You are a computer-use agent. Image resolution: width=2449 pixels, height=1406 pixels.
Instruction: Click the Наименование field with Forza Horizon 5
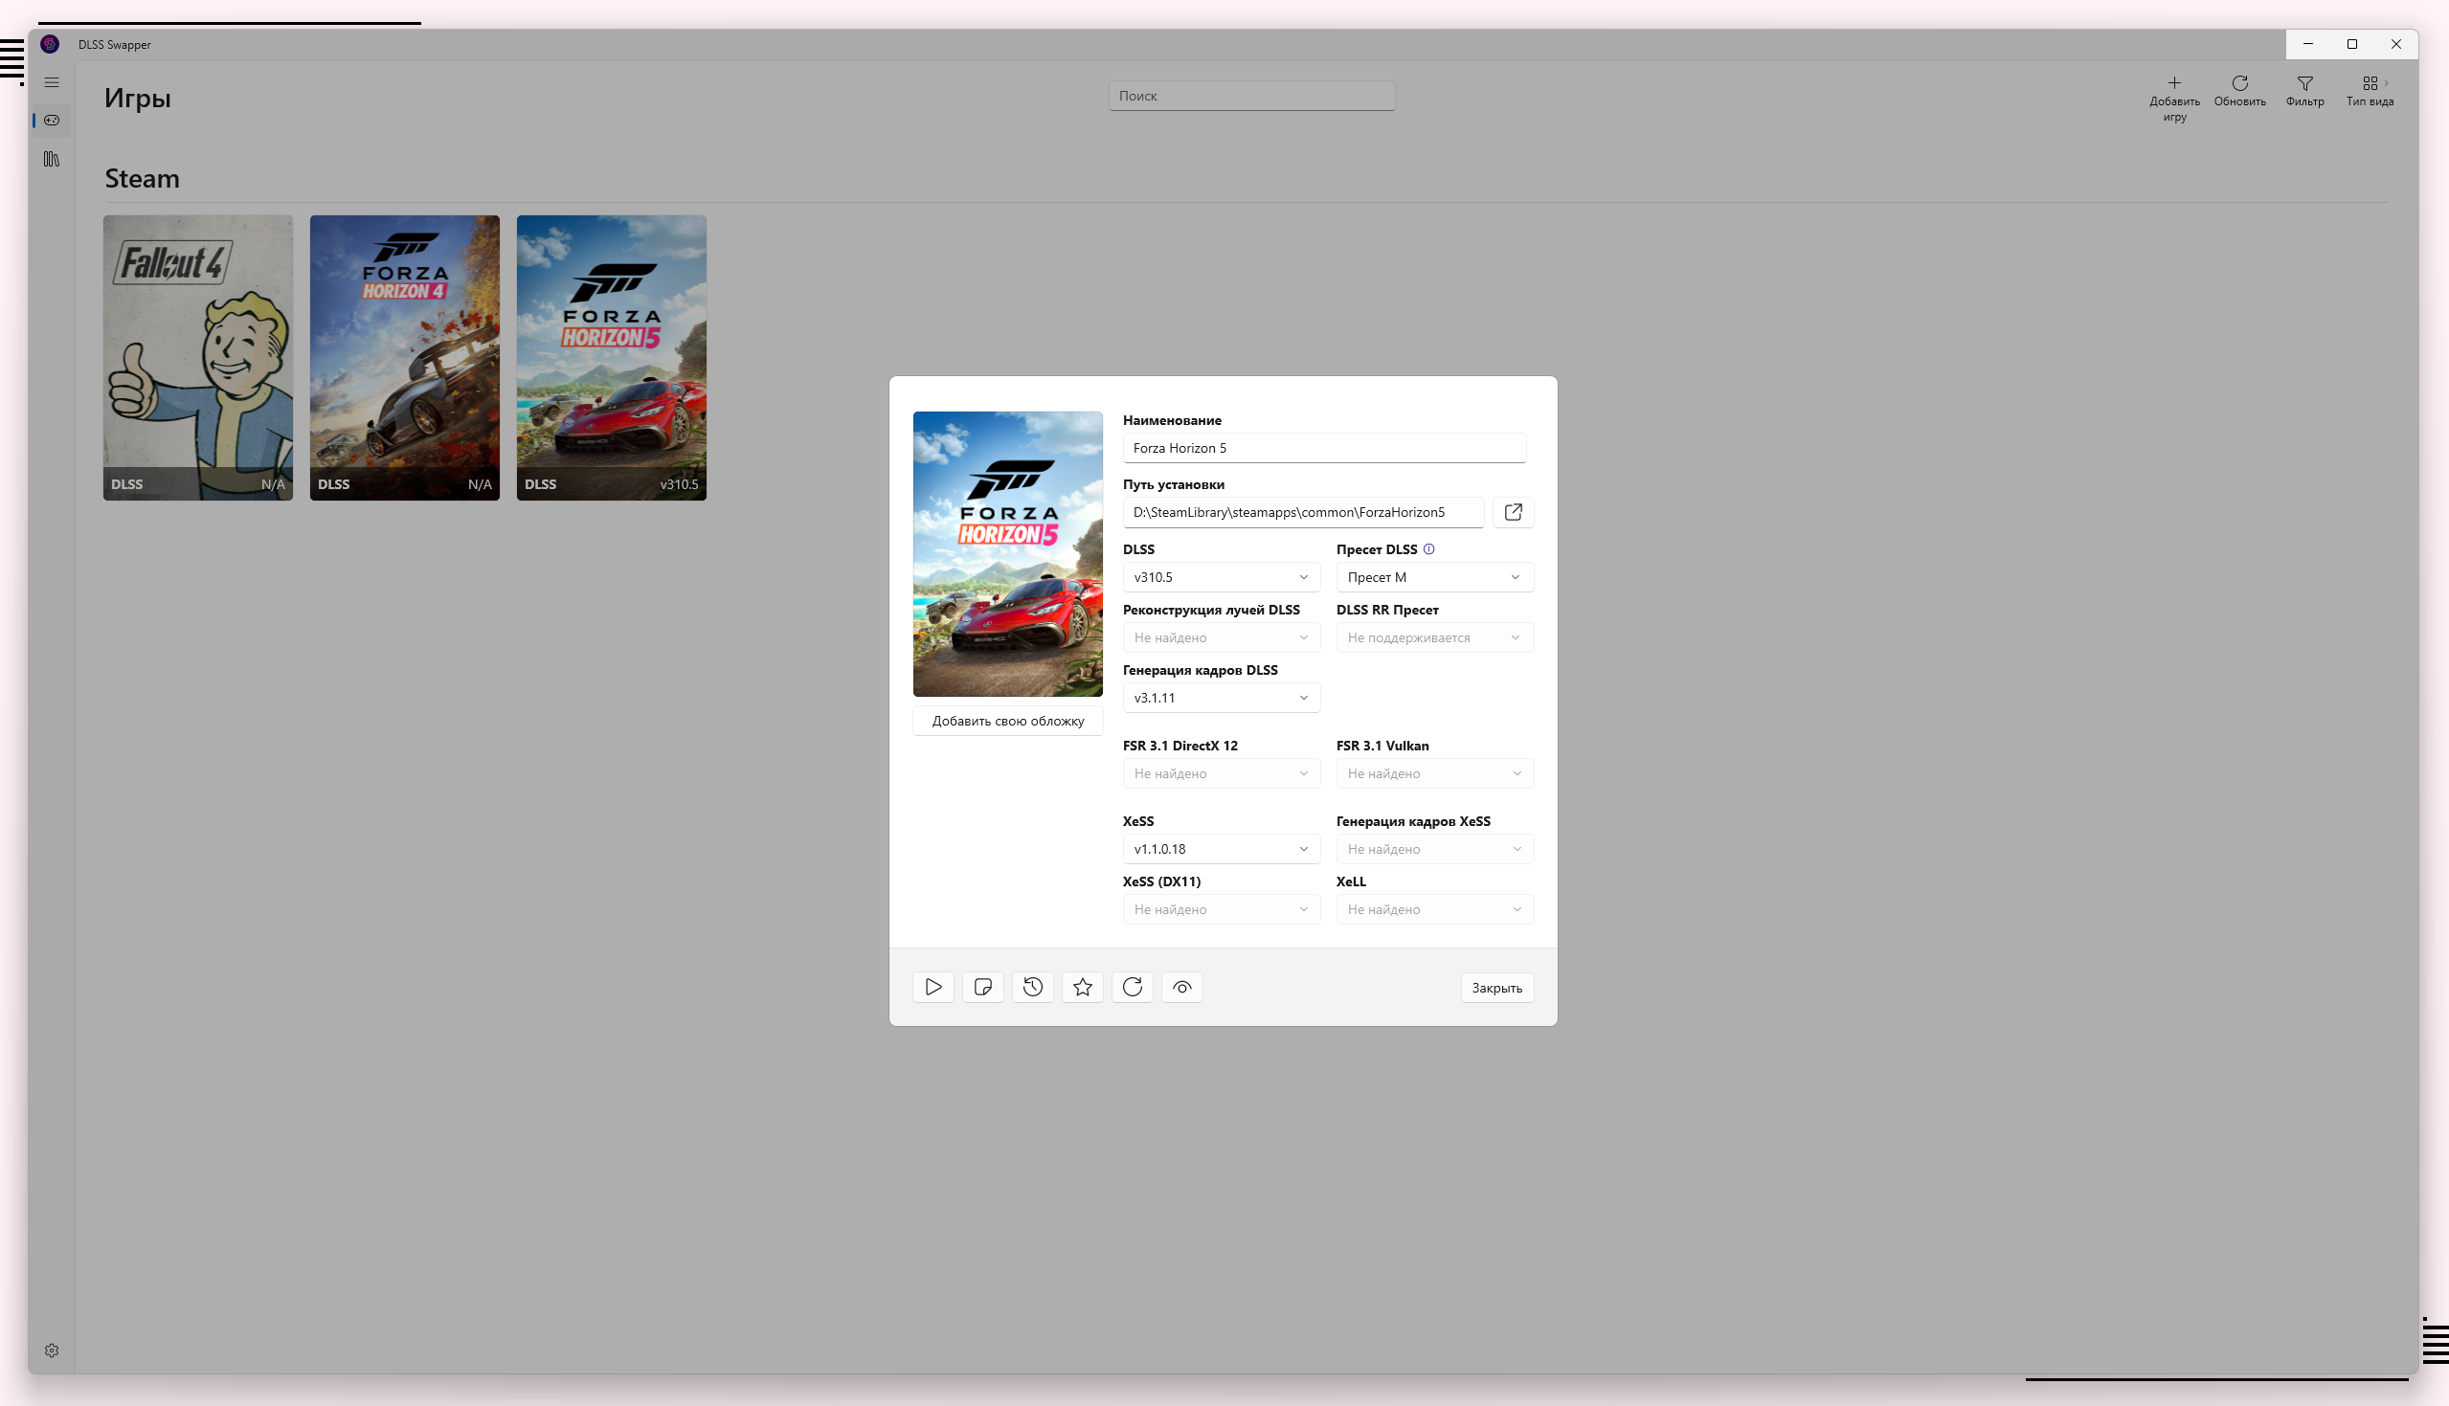1323,448
